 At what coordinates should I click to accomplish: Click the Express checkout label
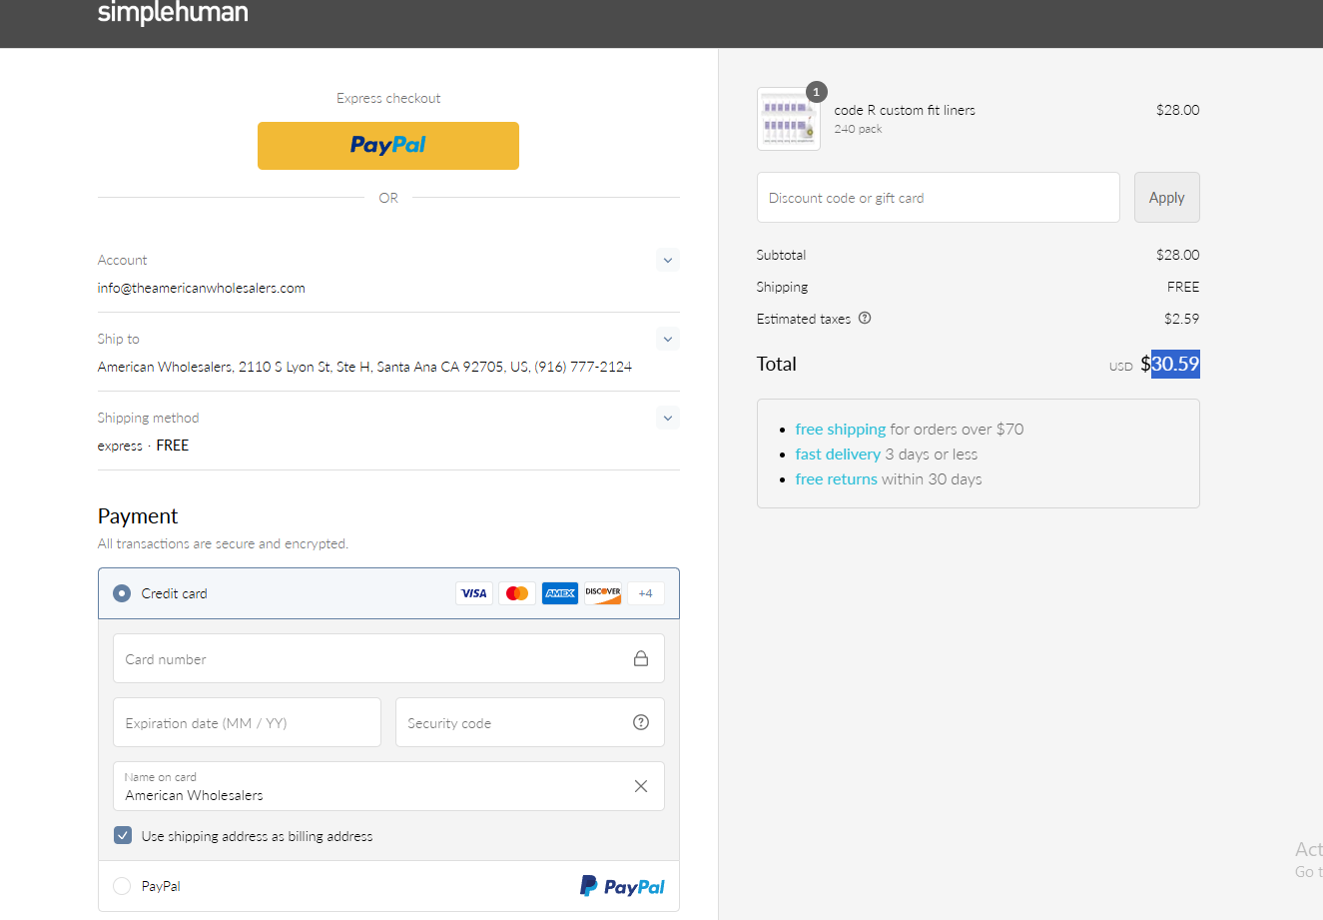coord(388,98)
